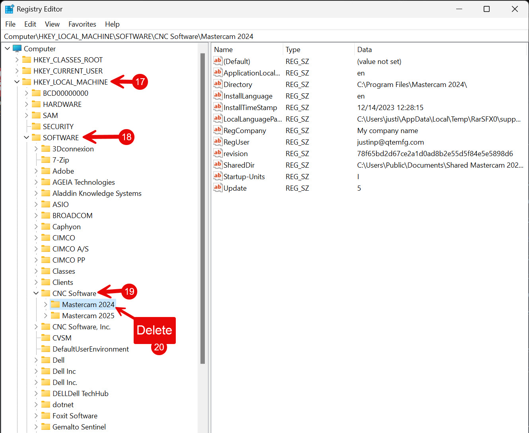Image resolution: width=529 pixels, height=433 pixels.
Task: Open the File menu
Action: (10, 24)
